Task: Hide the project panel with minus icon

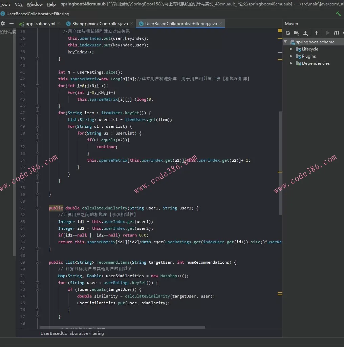Action: click(12, 23)
